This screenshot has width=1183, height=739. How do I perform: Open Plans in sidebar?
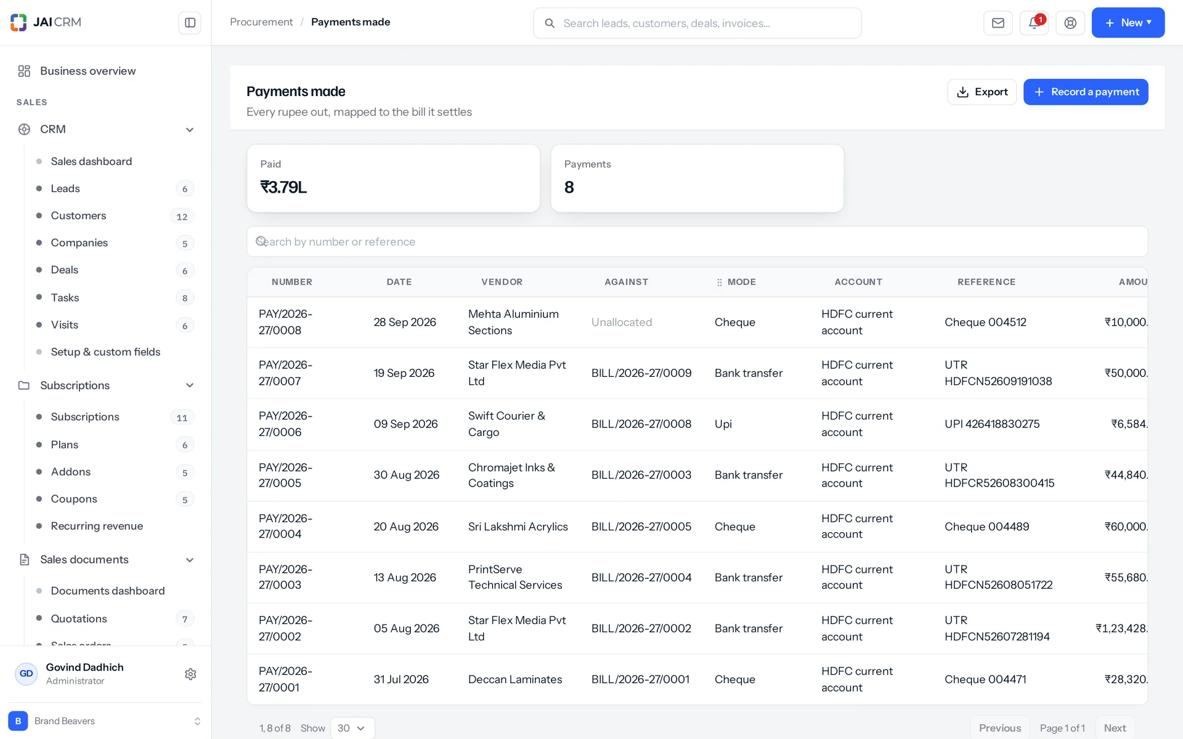coord(64,445)
